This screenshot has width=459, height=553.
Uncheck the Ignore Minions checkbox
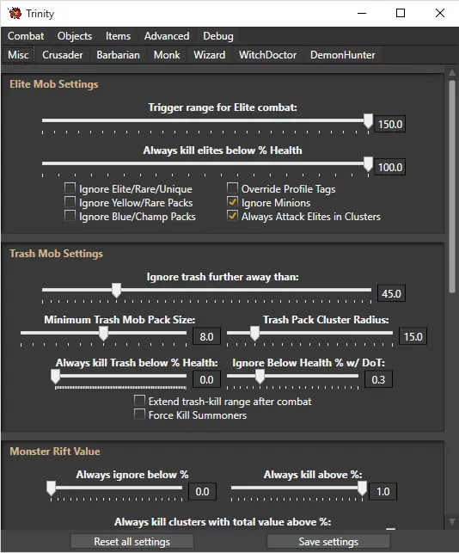(232, 202)
